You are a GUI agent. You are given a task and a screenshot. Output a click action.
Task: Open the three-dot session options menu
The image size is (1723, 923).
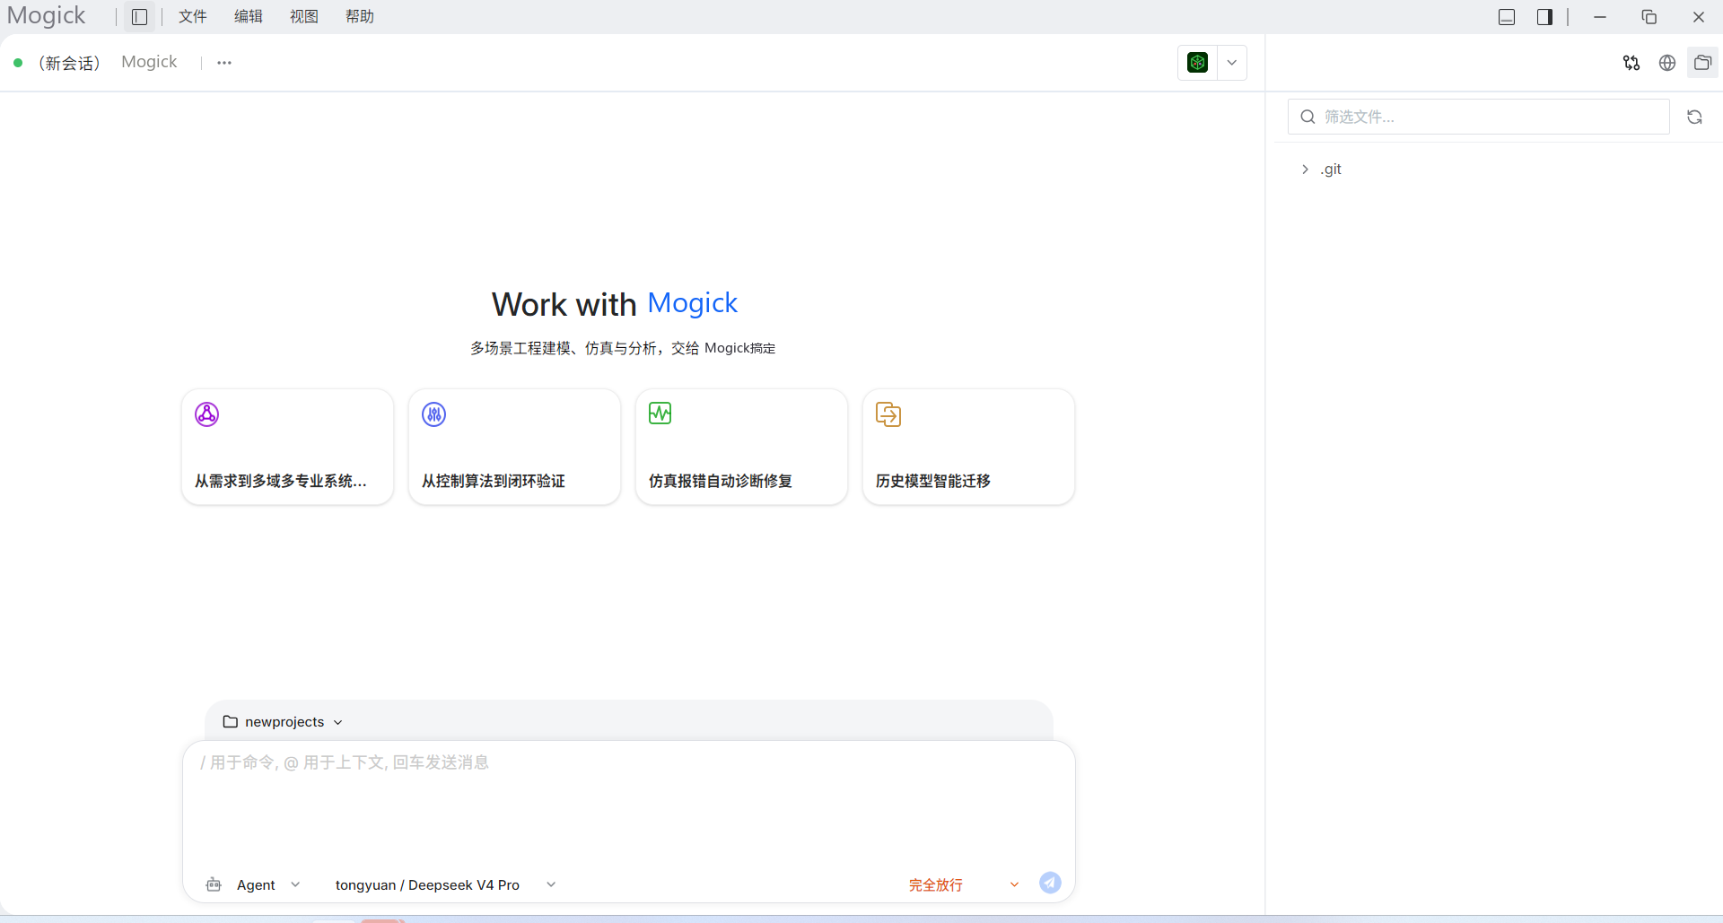pos(224,63)
